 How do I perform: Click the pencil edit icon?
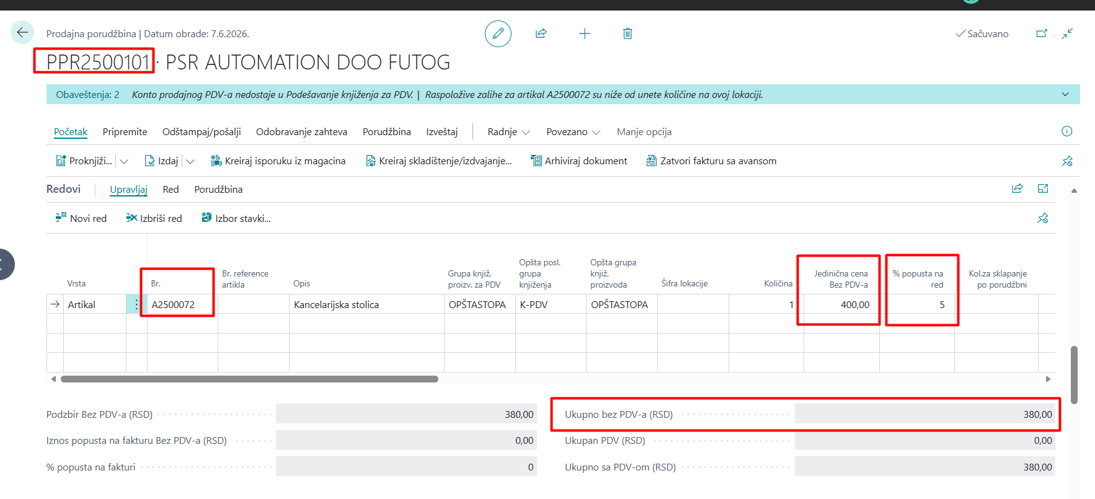click(498, 33)
